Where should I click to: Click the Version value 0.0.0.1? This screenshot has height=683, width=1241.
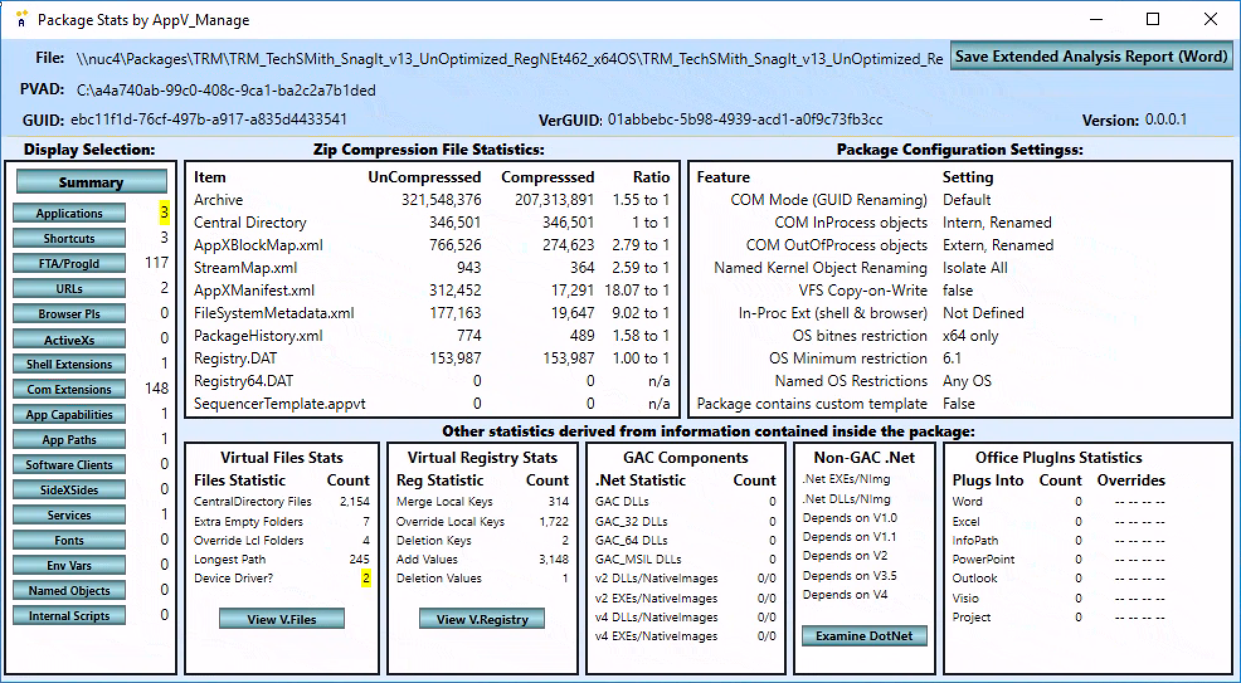(x=1165, y=119)
